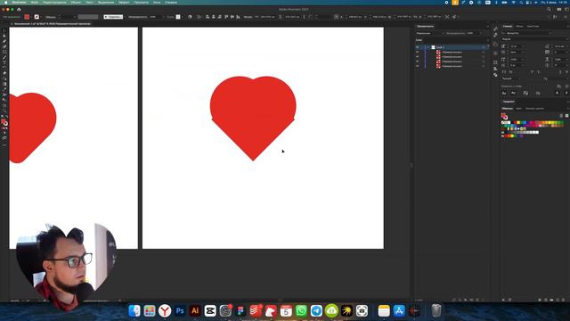This screenshot has height=321, width=570.
Task: Collapse Layer 1 in the Layers panel
Action: [428, 47]
